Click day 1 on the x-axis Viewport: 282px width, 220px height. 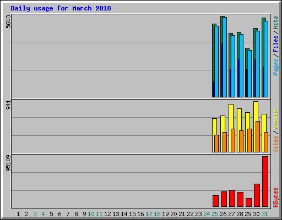pyautogui.click(x=18, y=214)
